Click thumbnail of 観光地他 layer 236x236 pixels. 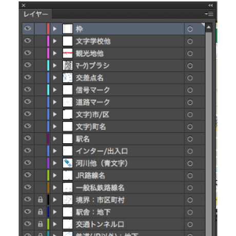[x=68, y=53]
